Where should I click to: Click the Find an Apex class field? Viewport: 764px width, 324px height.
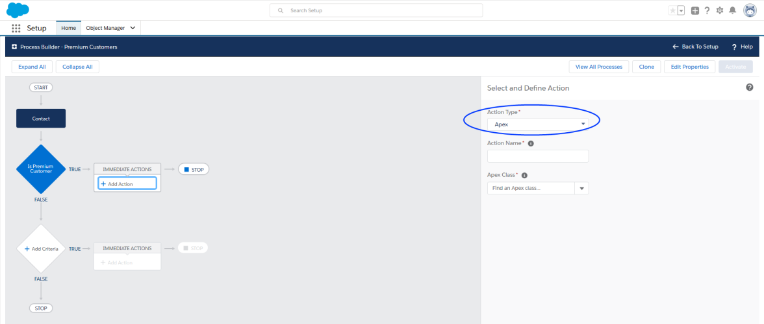coord(531,188)
